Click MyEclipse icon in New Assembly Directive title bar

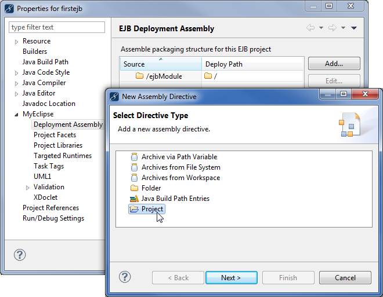tap(114, 97)
